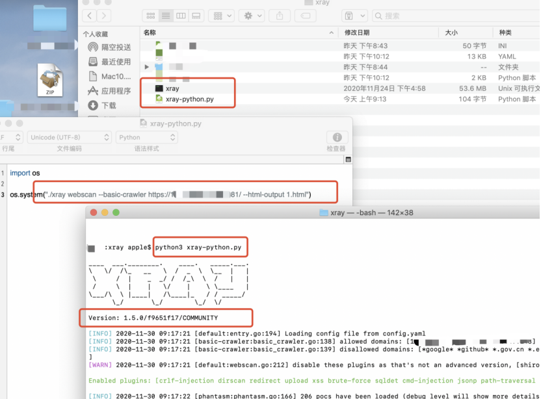Switch Finder to gallery view
The height and width of the screenshot is (399, 541).
tap(196, 16)
